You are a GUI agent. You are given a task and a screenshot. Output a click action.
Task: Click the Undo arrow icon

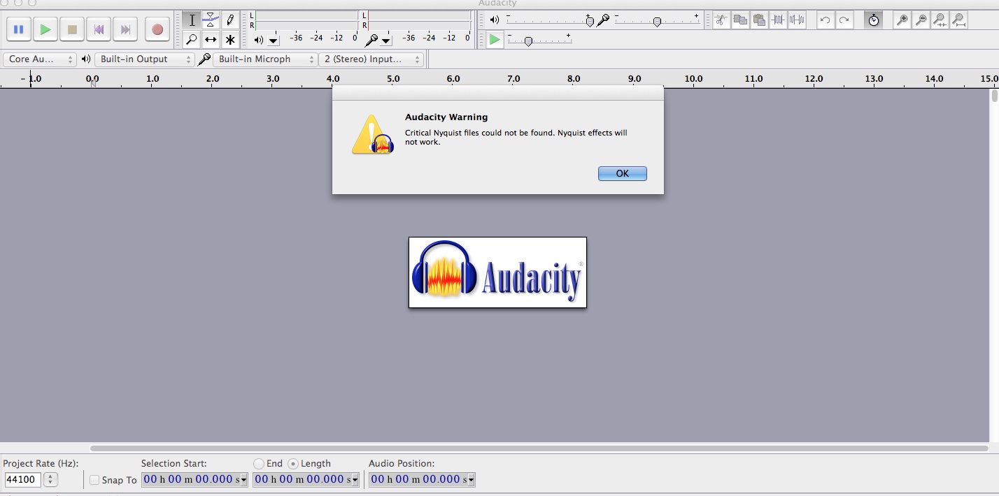pos(826,20)
